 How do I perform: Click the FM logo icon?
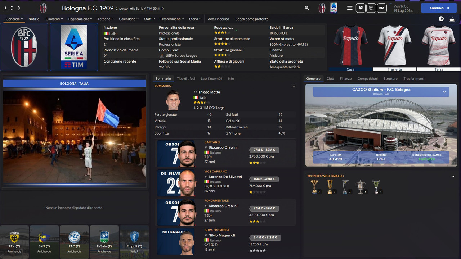(x=382, y=8)
